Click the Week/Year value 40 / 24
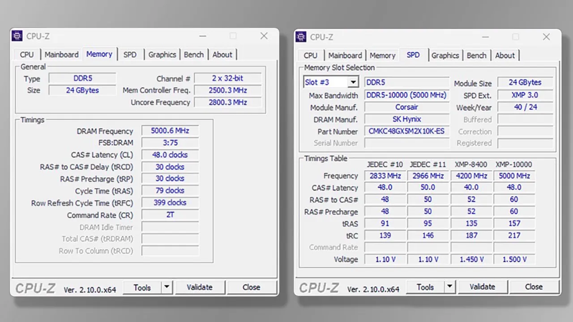This screenshot has height=322, width=573. click(x=525, y=107)
